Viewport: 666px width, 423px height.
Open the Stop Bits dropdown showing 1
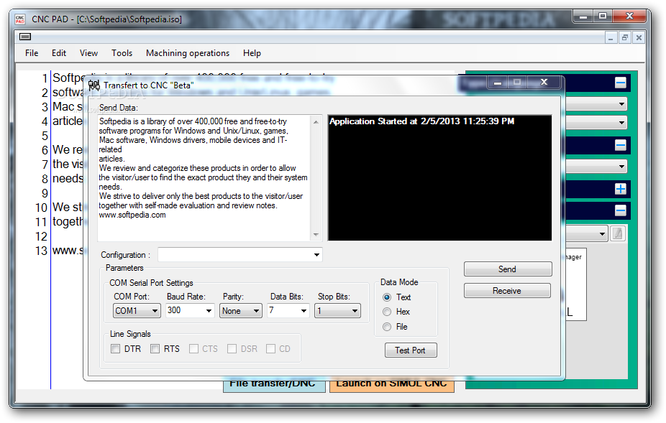pyautogui.click(x=337, y=311)
